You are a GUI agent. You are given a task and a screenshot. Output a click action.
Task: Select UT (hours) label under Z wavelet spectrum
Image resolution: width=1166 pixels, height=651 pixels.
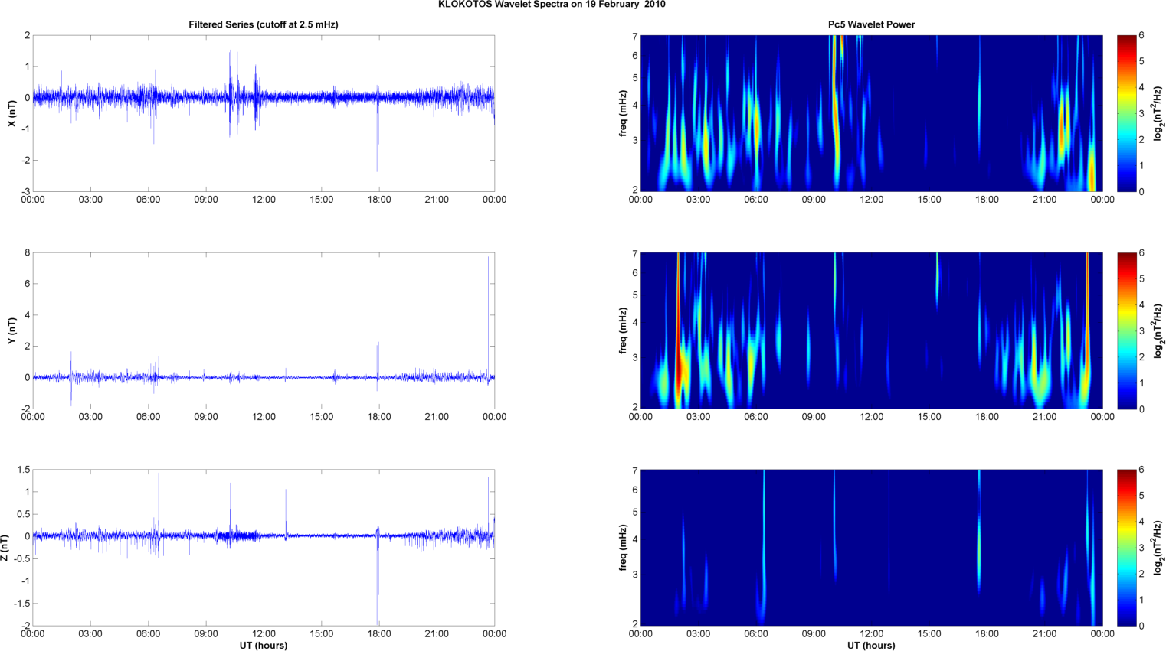871,646
